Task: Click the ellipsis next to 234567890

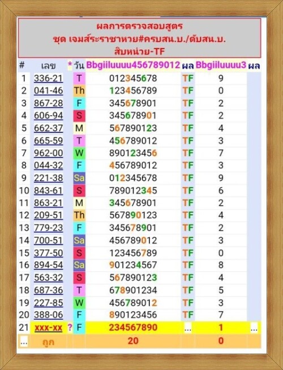Action: pos(188,328)
